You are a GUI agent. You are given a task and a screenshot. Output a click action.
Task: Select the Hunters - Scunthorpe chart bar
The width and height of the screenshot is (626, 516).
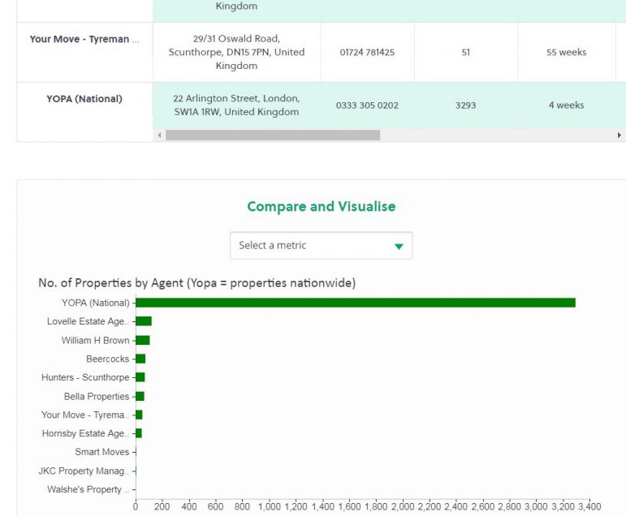140,377
